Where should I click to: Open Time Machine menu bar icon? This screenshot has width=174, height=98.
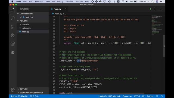click(x=110, y=2)
